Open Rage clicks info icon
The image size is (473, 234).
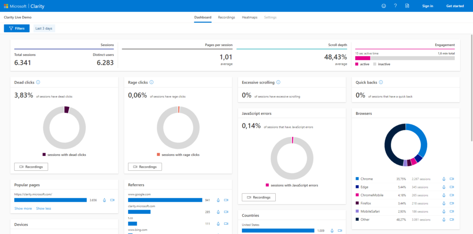click(x=152, y=82)
